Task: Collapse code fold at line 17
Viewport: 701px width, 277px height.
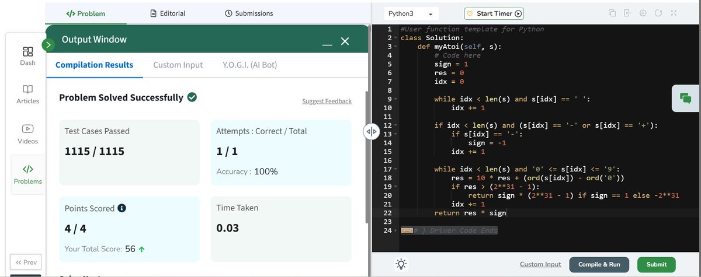Action: pos(396,169)
